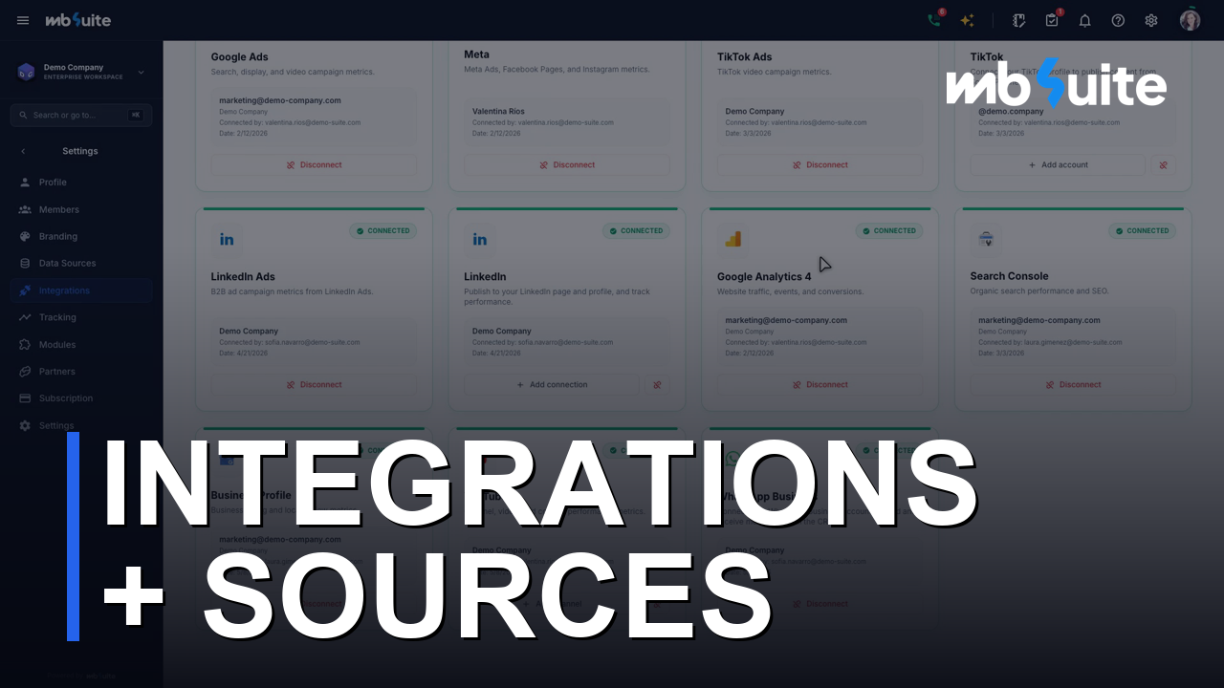Add connection on the LinkedIn card

pos(552,385)
